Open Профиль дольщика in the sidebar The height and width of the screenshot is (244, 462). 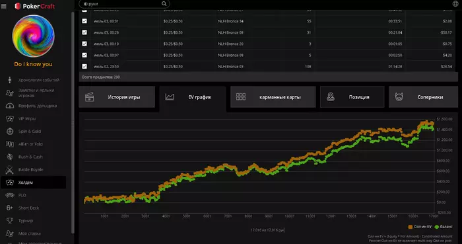(38, 106)
